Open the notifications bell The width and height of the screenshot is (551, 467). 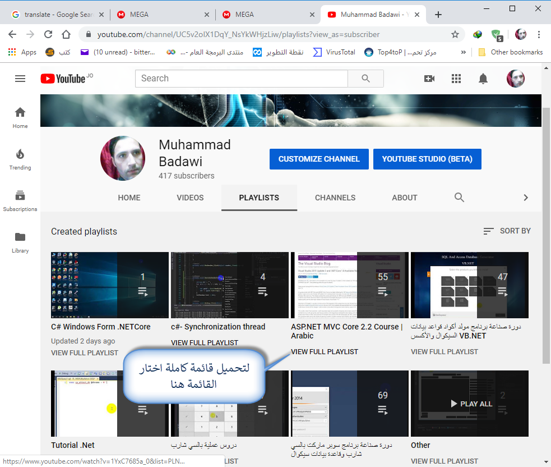[483, 79]
